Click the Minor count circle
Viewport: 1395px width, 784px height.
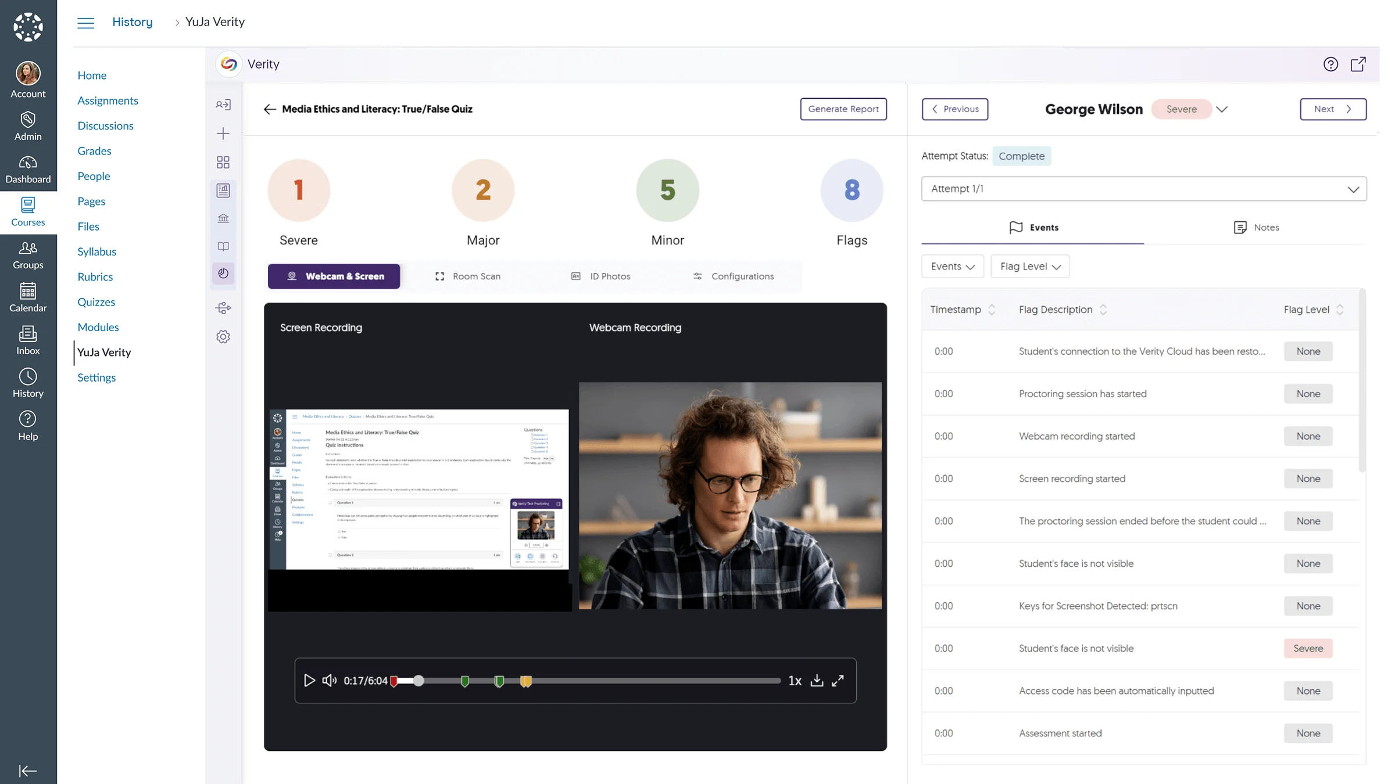click(667, 190)
